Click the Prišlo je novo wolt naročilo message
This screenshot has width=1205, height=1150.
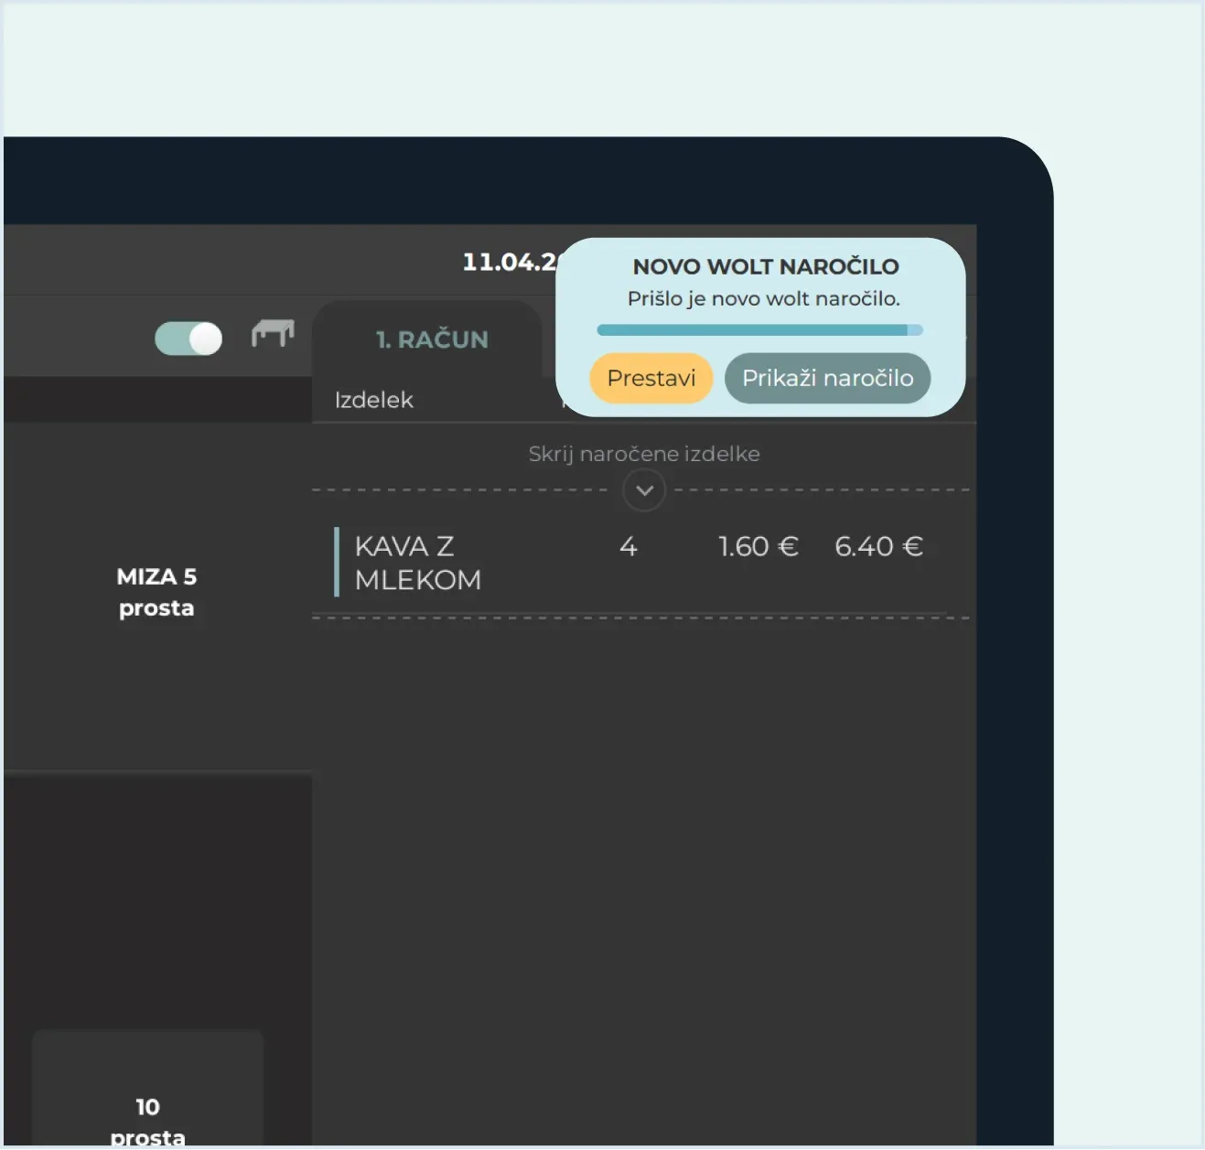pyautogui.click(x=764, y=298)
